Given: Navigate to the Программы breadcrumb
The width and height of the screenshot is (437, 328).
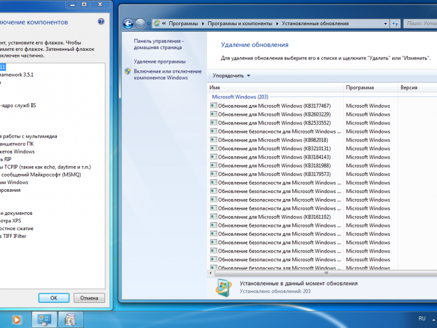Looking at the screenshot, I should tap(184, 24).
